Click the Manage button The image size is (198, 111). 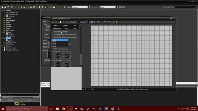(122, 7)
